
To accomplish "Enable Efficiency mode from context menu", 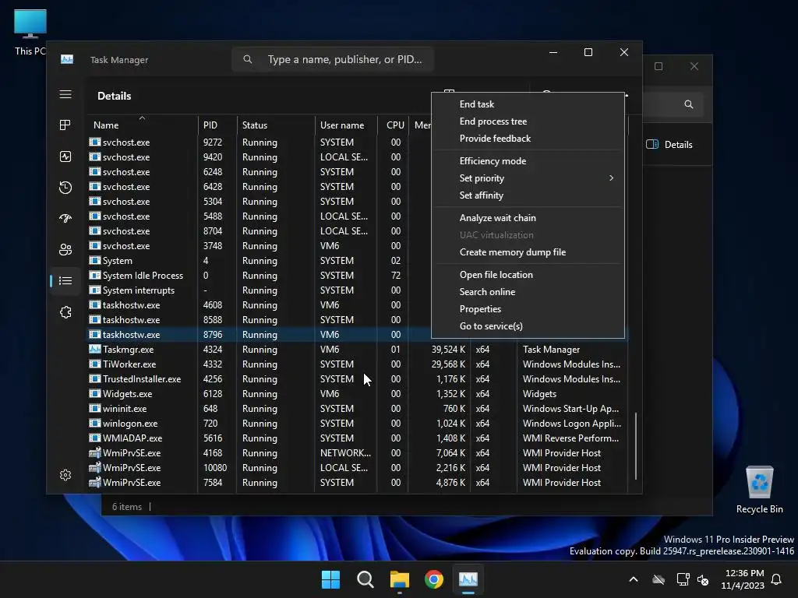I will coord(528,160).
